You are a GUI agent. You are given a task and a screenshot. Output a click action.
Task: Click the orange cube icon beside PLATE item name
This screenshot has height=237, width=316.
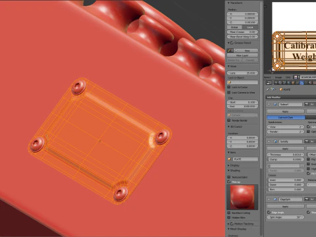pos(230,159)
